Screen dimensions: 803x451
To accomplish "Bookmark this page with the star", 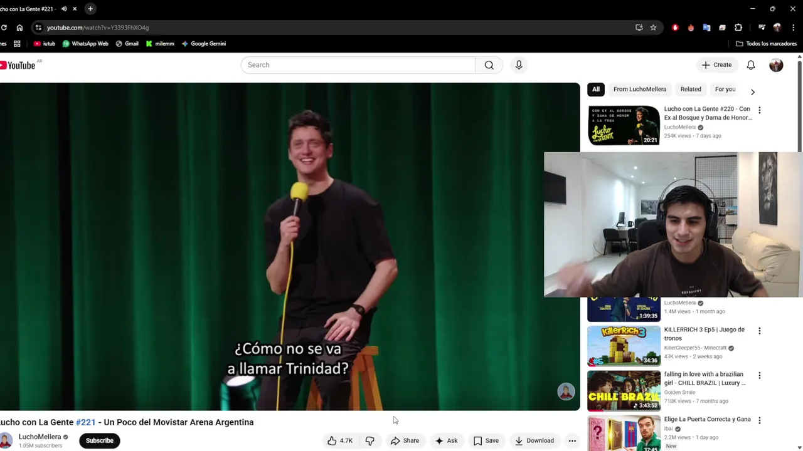I will coord(653,28).
